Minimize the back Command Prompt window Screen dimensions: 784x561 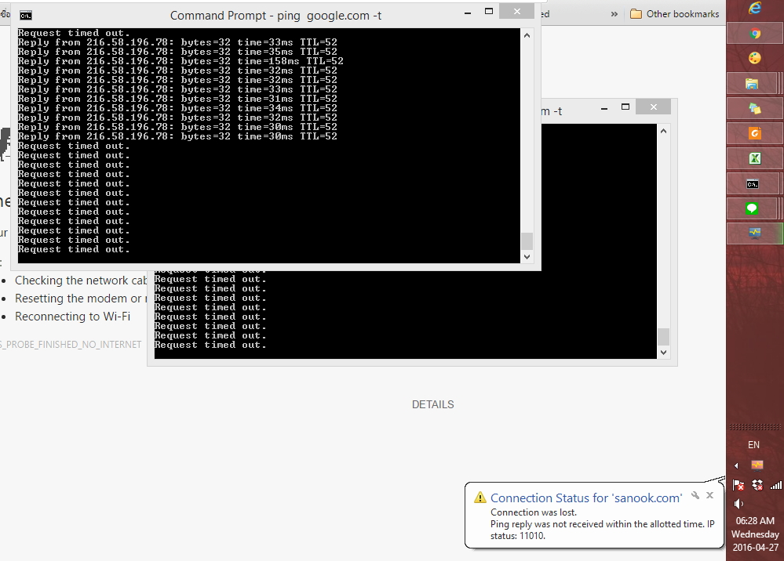click(x=604, y=108)
